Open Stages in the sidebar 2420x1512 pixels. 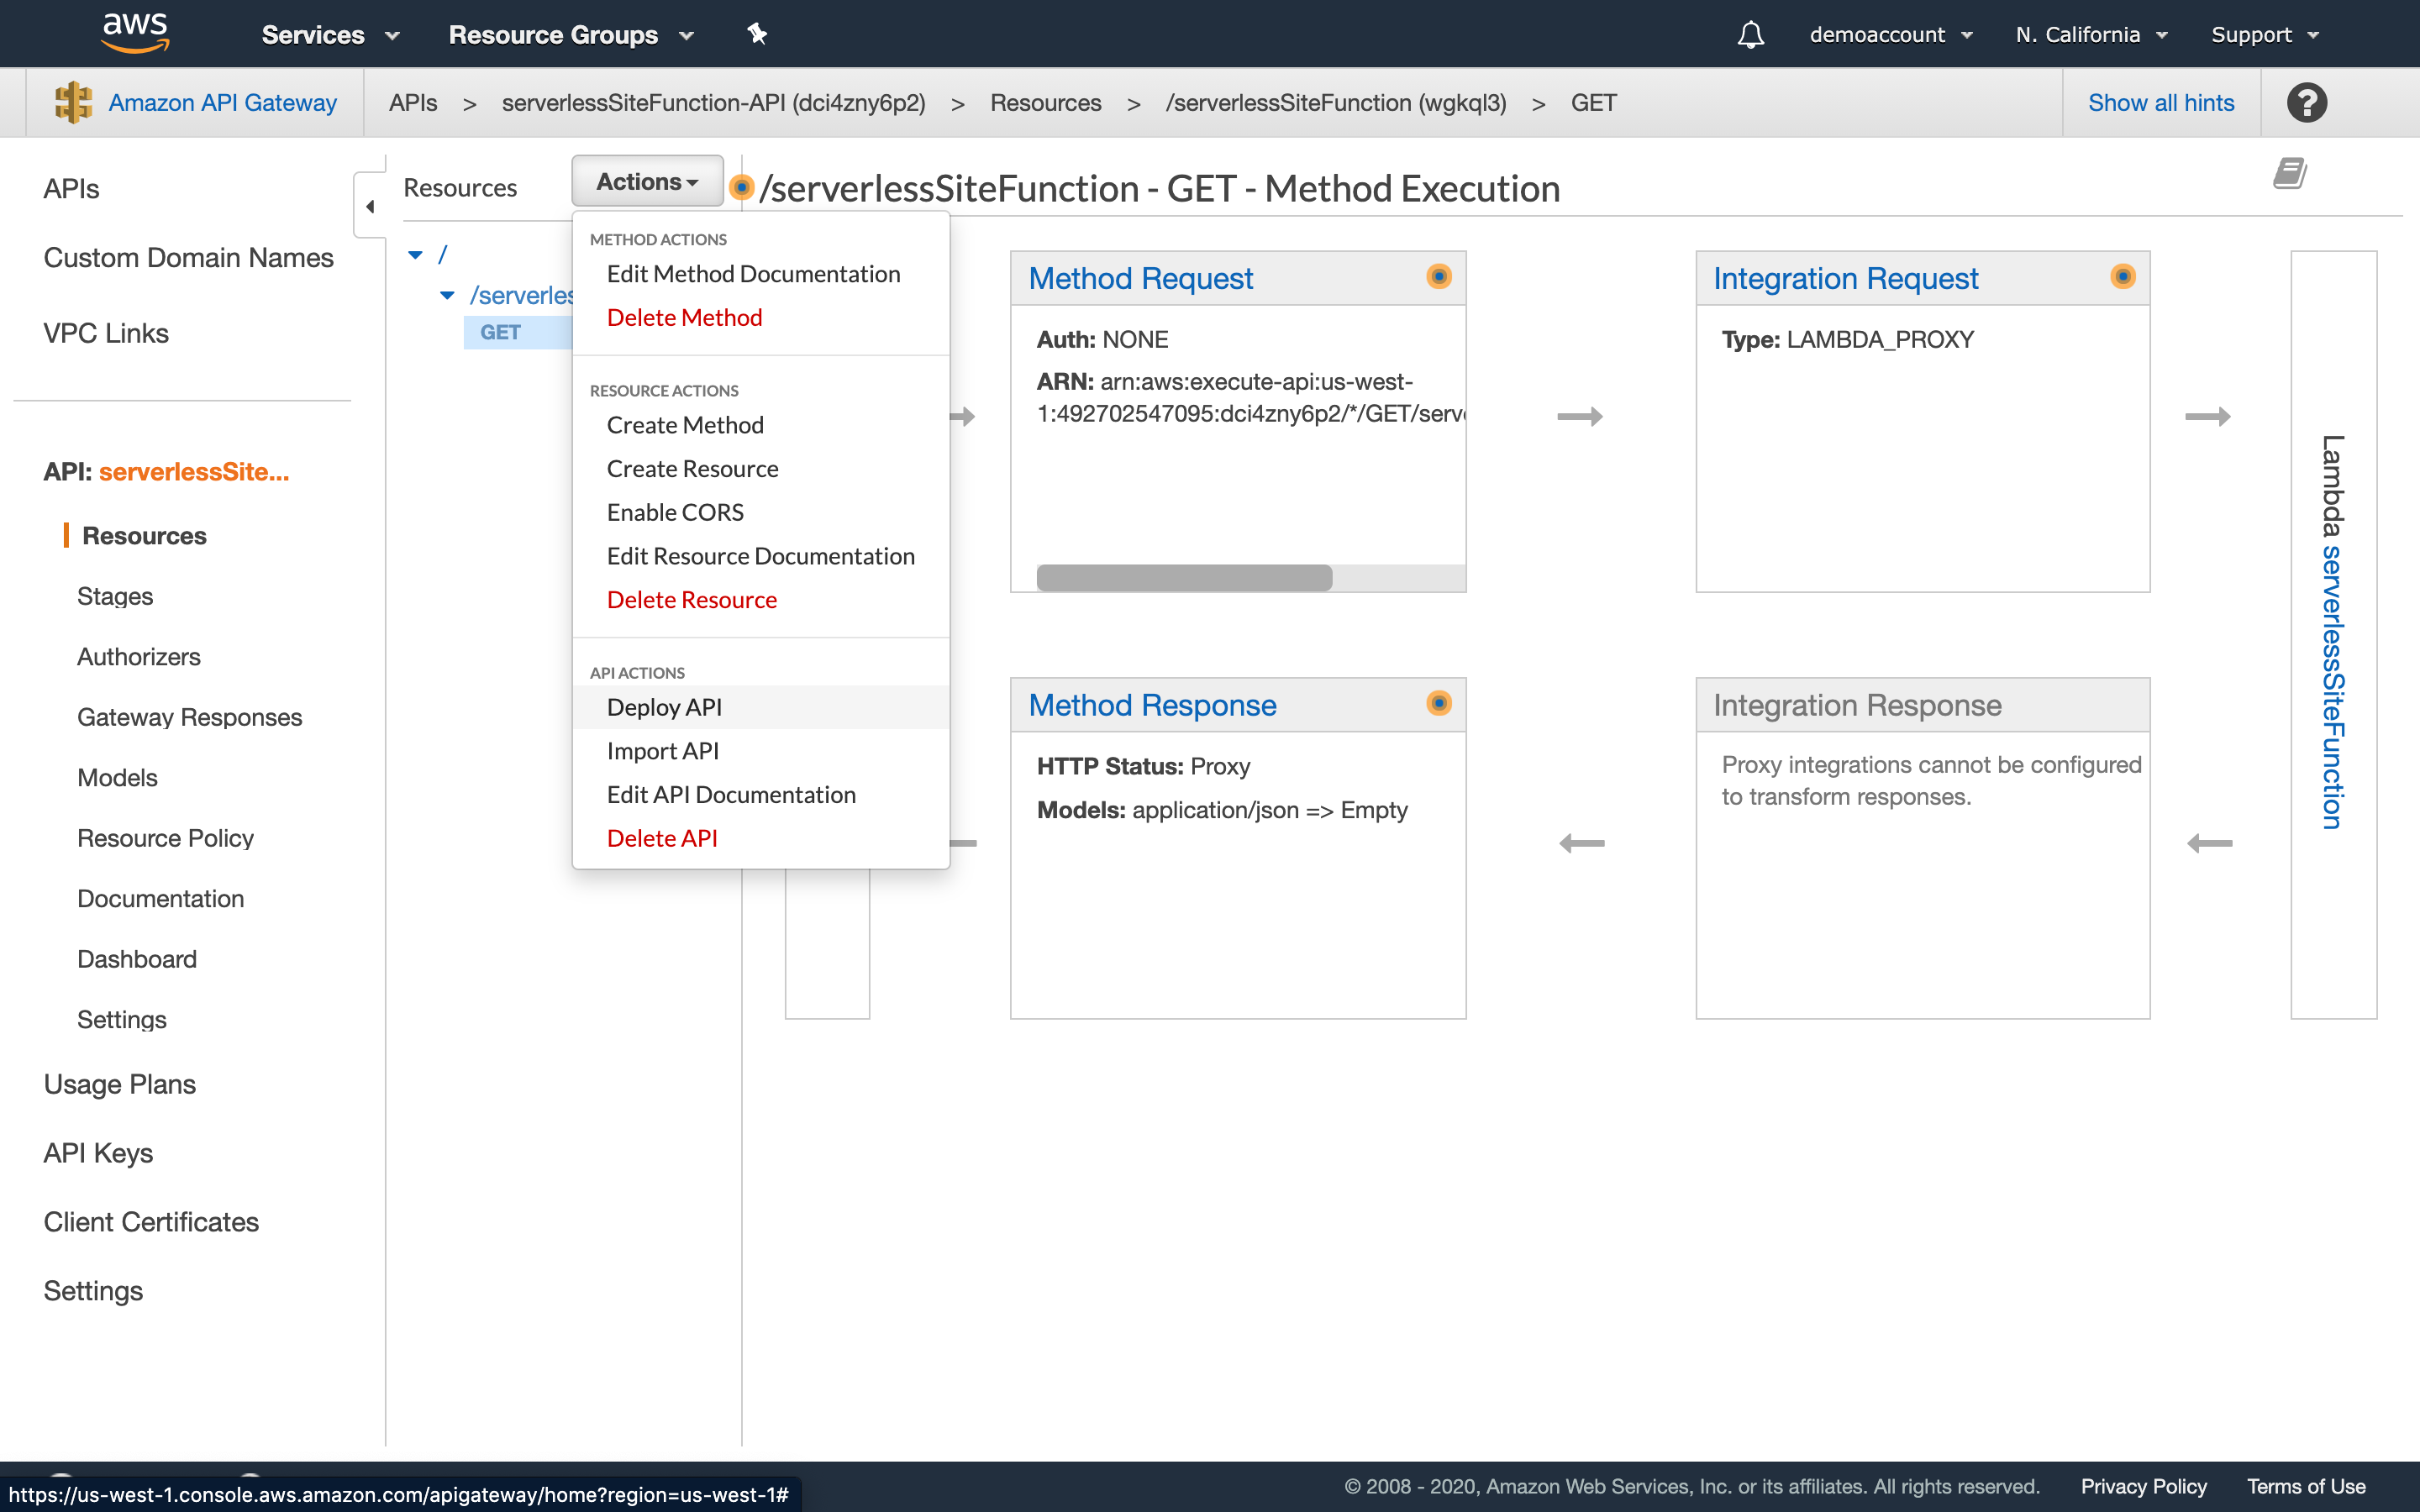(x=115, y=596)
